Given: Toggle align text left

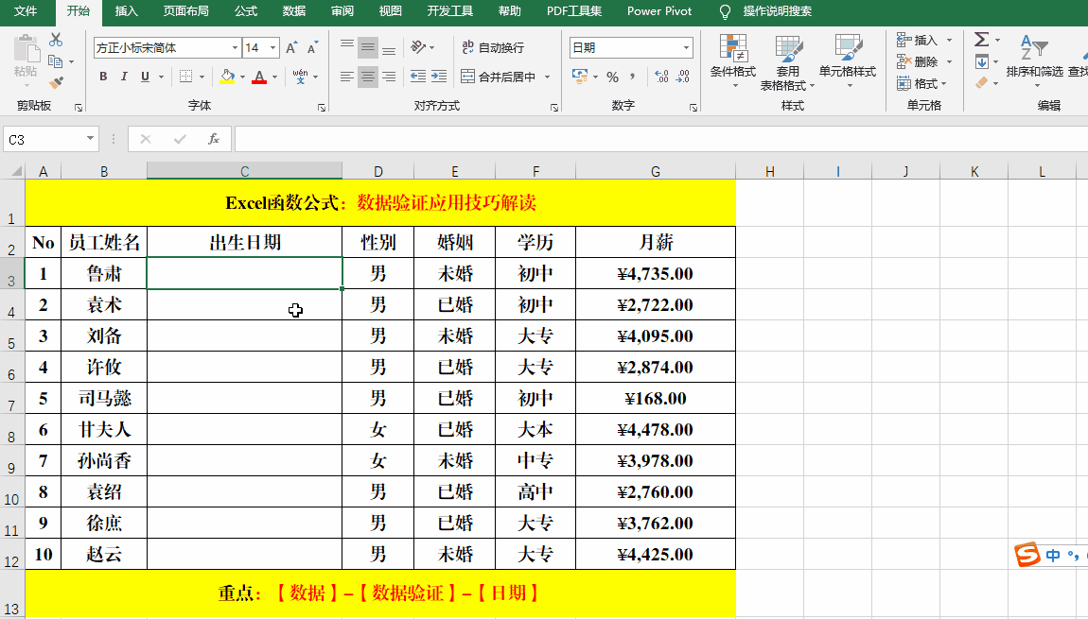Looking at the screenshot, I should 347,77.
